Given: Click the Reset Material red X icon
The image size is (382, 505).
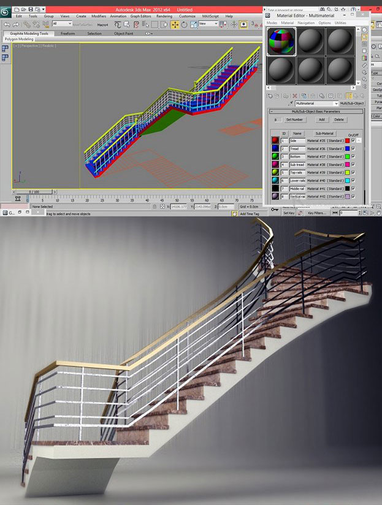Looking at the screenshot, I should 295,96.
